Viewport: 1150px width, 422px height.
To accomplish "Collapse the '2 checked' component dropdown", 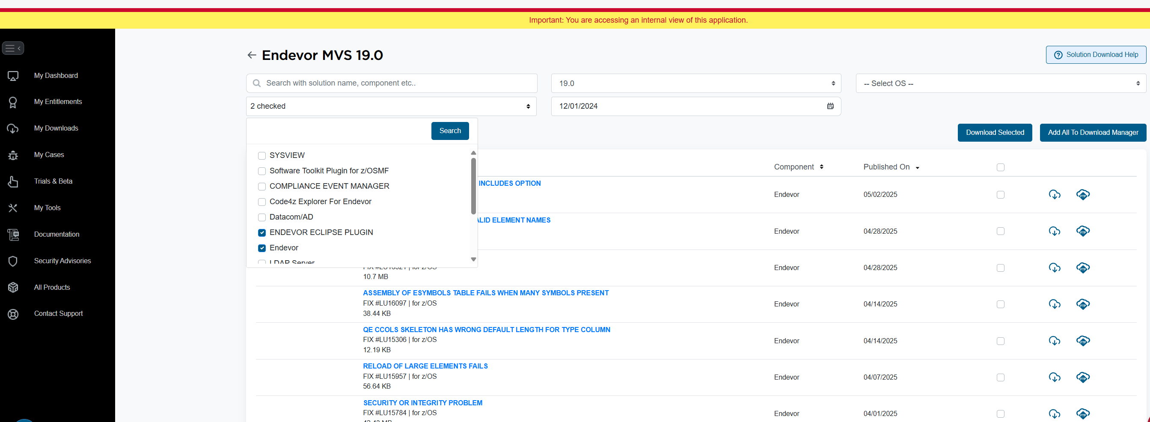I will 391,106.
